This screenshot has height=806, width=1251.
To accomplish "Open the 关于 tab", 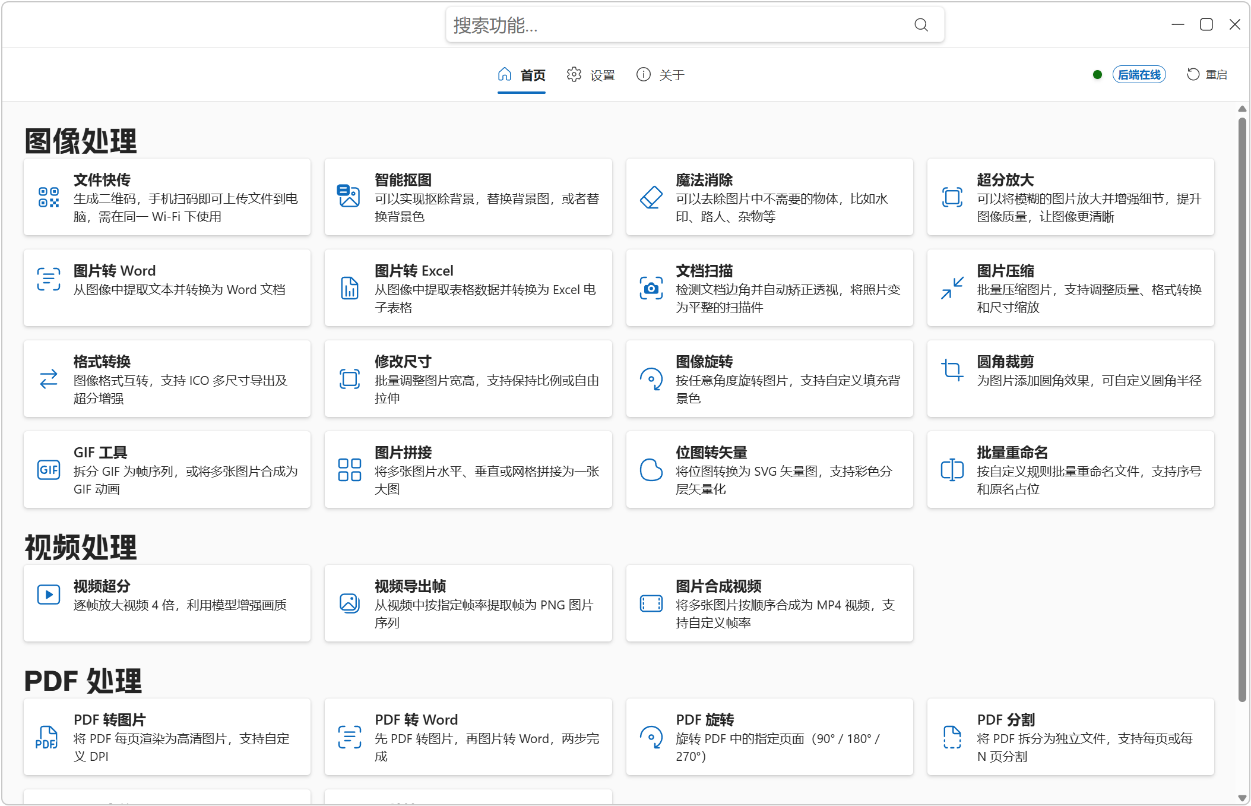I will (660, 75).
